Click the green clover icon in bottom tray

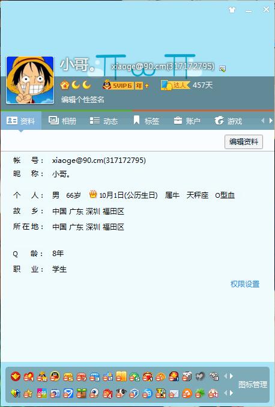coord(200,394)
